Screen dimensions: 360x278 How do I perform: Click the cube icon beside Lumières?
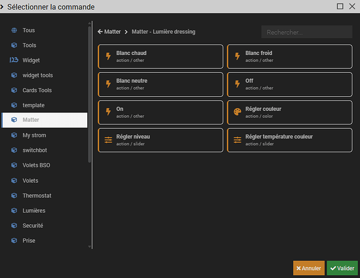(14, 211)
